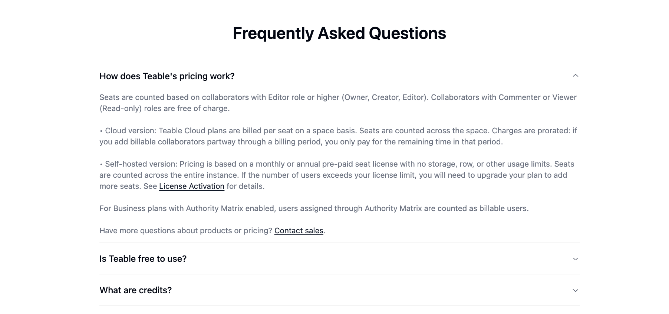The width and height of the screenshot is (669, 314).
Task: Click chevron icon next to "What are credits?"
Action: point(575,290)
